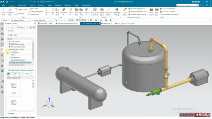
Task: Open the Menu dropdown
Action: coord(5,20)
